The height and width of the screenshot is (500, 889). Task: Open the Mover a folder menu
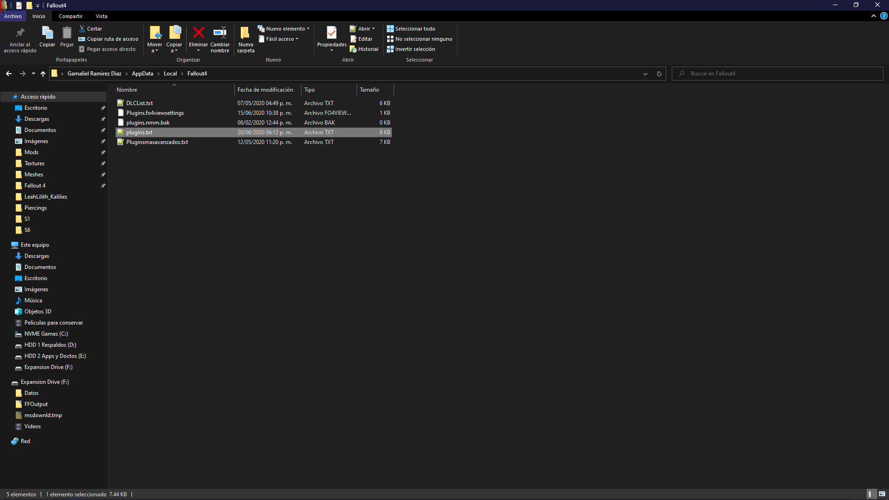click(x=155, y=39)
